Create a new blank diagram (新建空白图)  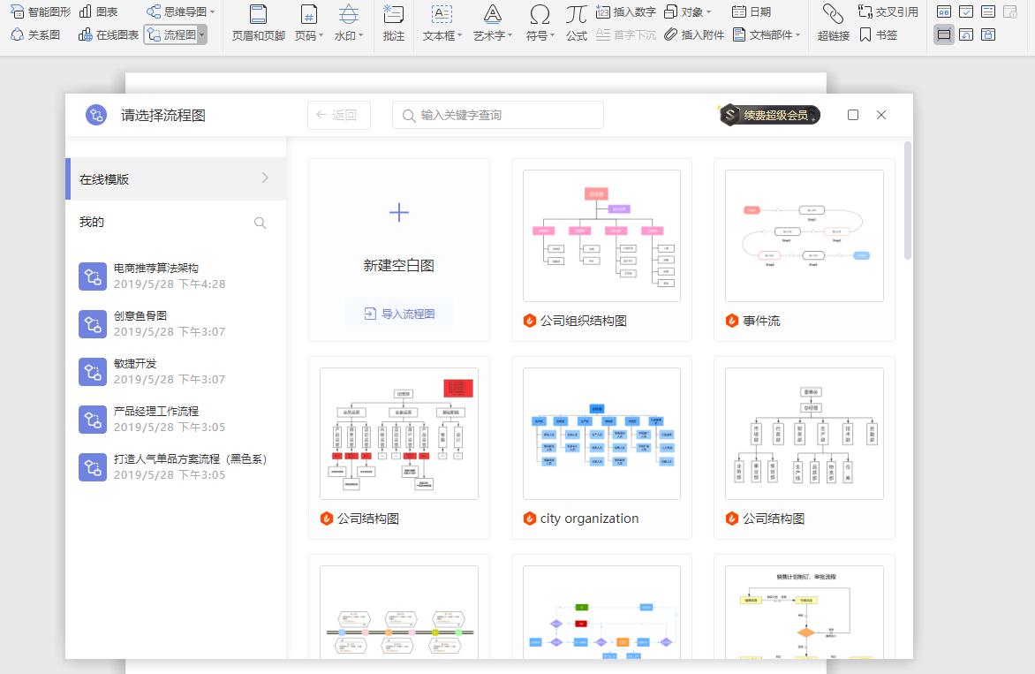[398, 265]
